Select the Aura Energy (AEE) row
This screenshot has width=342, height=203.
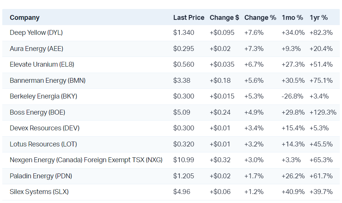(36, 49)
